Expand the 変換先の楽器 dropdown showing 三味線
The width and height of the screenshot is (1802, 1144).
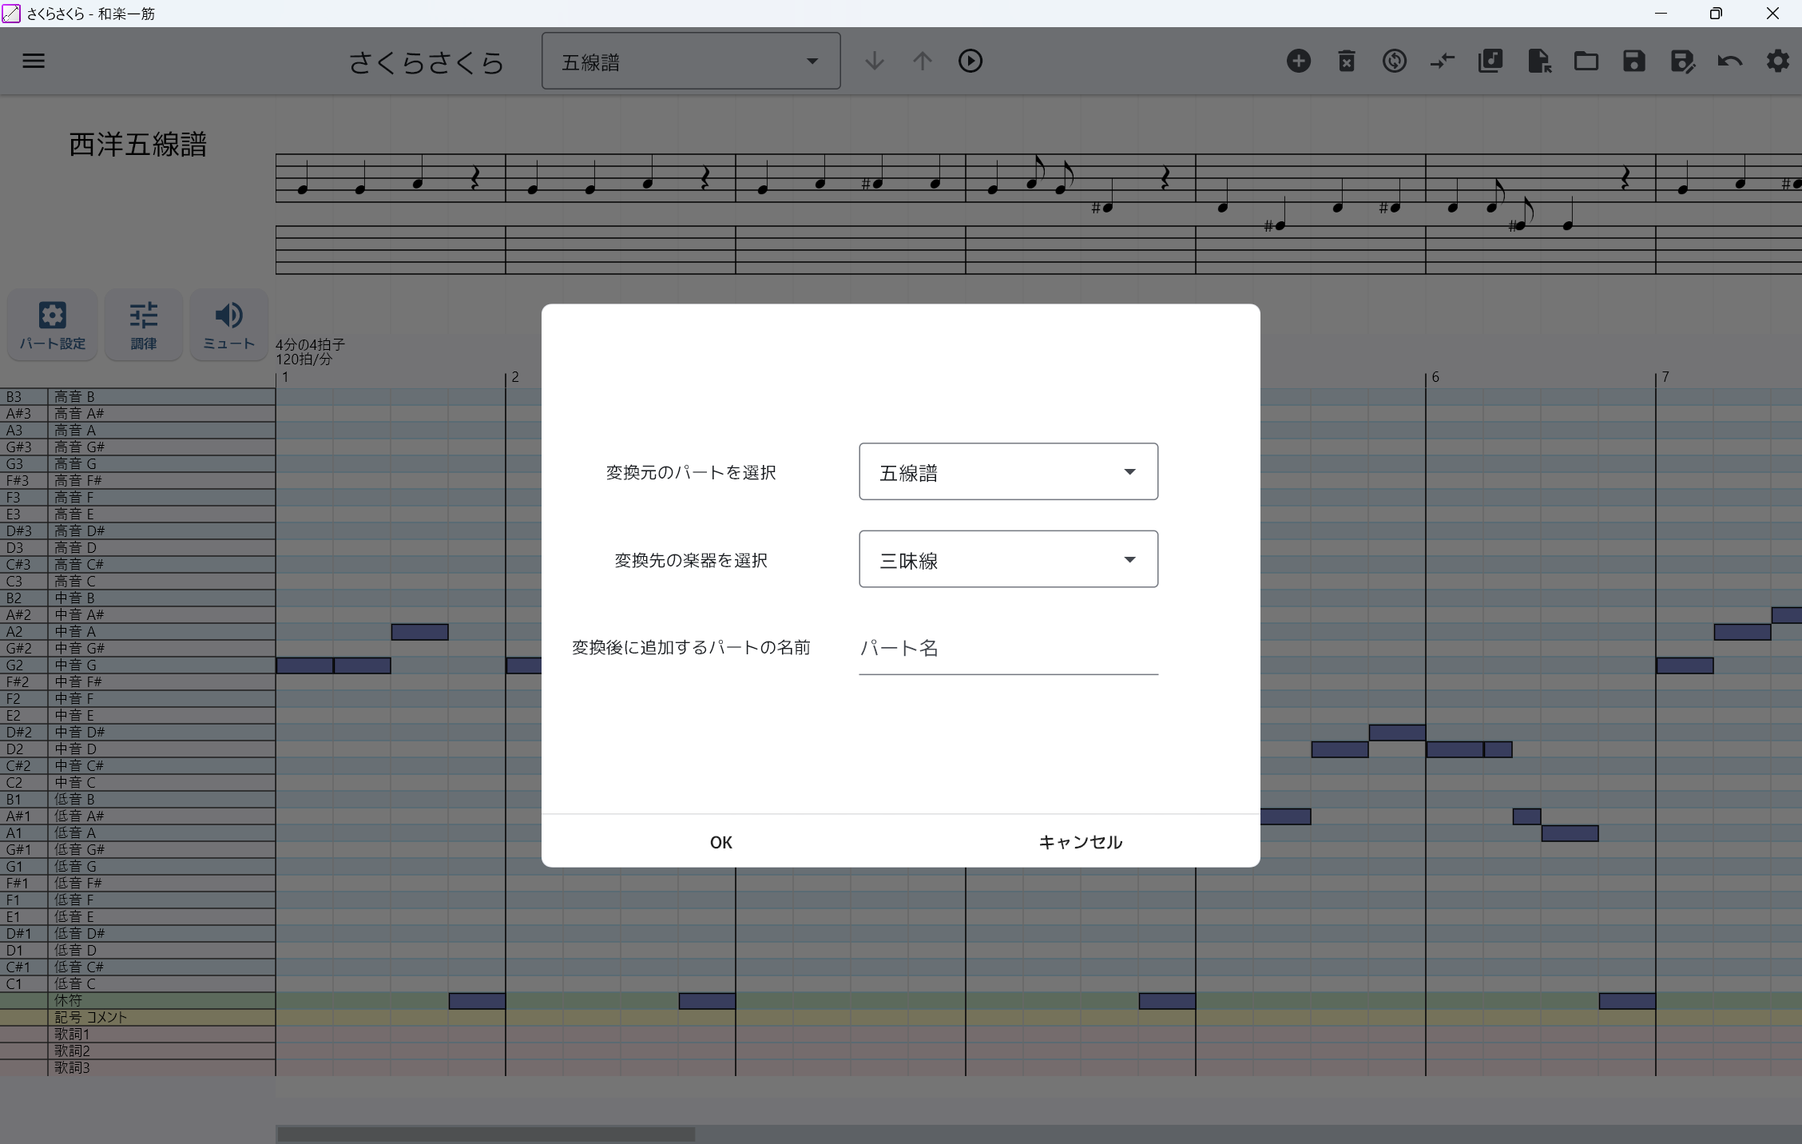tap(1008, 559)
